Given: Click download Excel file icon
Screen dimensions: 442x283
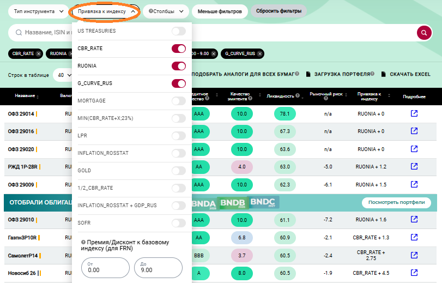Looking at the screenshot, I should 384,74.
